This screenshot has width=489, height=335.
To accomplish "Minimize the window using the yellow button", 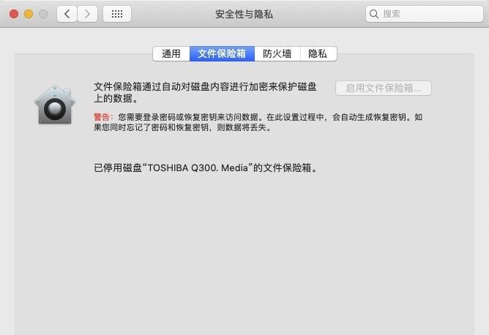I will tap(29, 14).
